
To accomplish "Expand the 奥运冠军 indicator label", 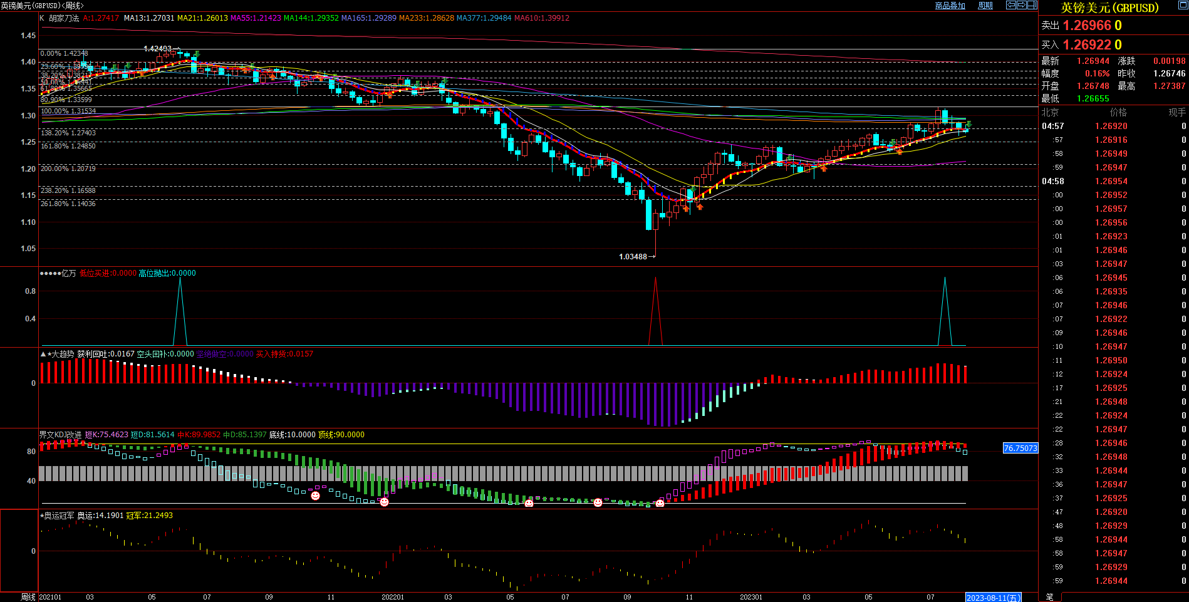I will pyautogui.click(x=58, y=516).
